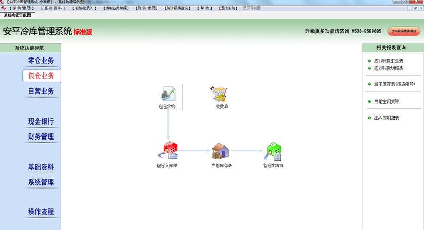Screen dimensions: 424x230
Task: Select 现金银行 in the sidebar
Action: (41, 121)
